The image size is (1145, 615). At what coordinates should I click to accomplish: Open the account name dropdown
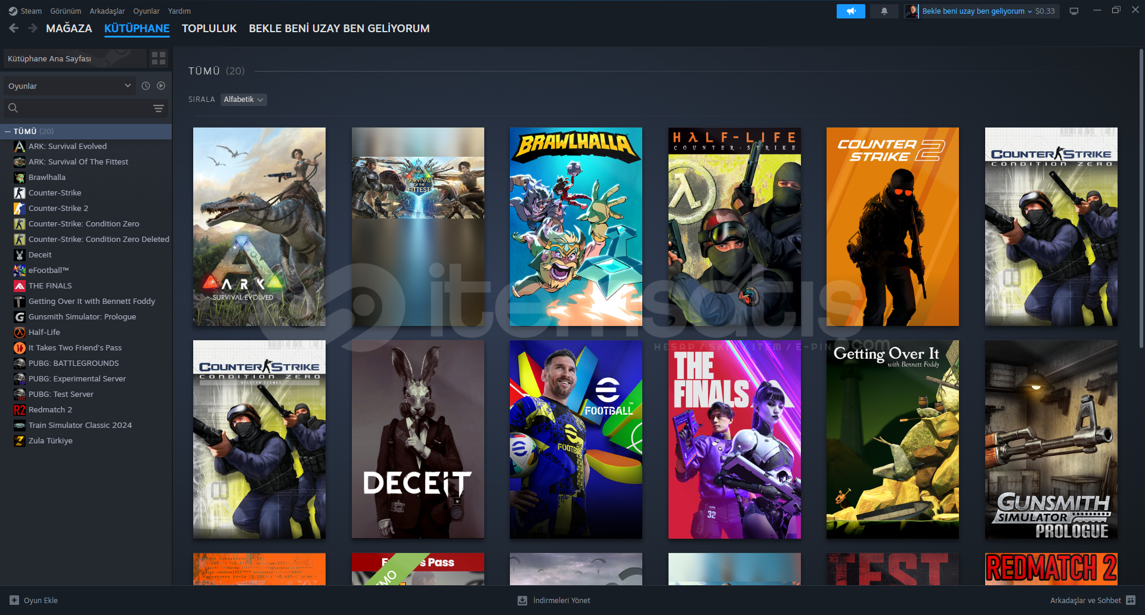click(x=977, y=11)
